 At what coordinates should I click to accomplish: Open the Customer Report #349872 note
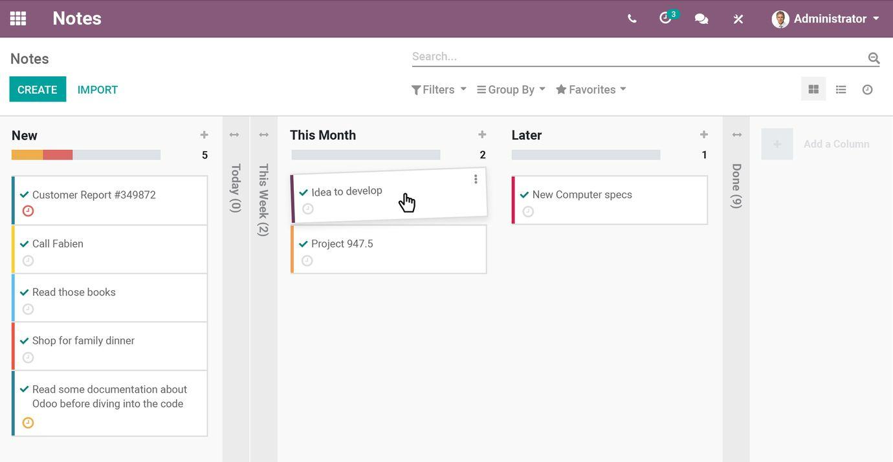tap(109, 200)
